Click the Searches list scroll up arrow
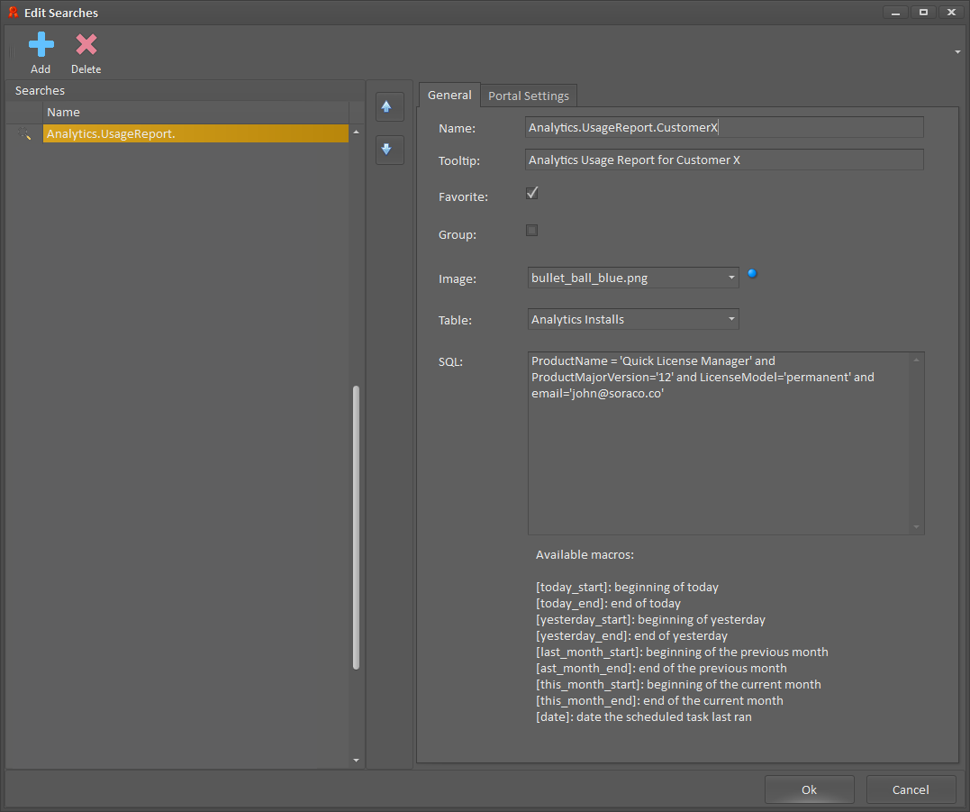The width and height of the screenshot is (970, 812). (356, 132)
